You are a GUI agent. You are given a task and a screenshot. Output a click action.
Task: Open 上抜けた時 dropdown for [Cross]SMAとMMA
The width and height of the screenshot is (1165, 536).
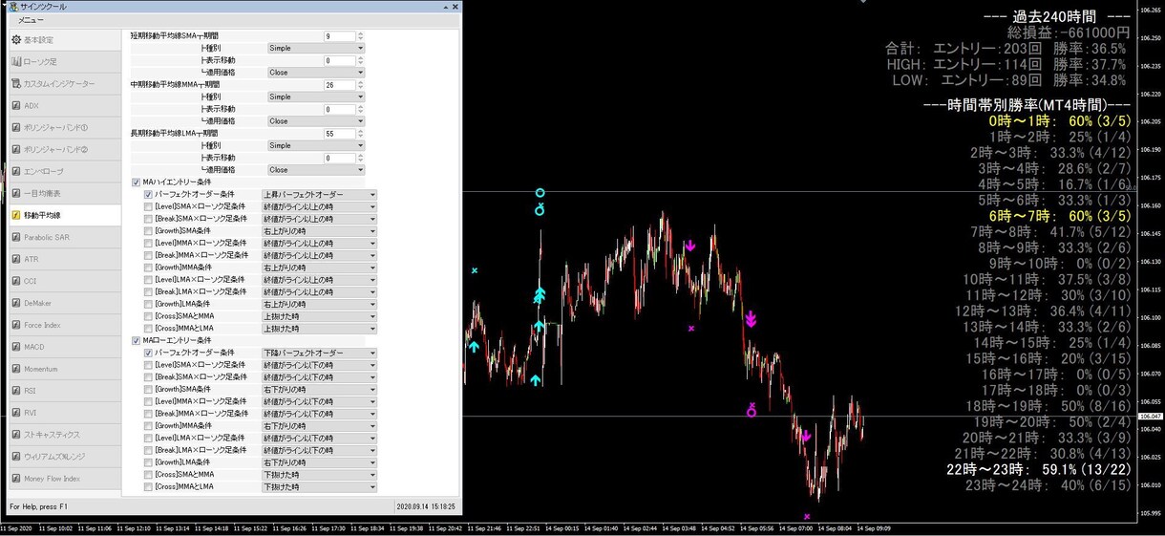point(319,316)
